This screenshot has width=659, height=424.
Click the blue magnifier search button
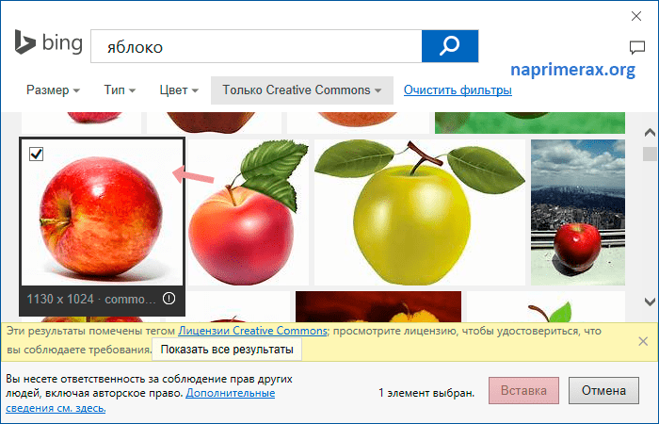click(450, 46)
